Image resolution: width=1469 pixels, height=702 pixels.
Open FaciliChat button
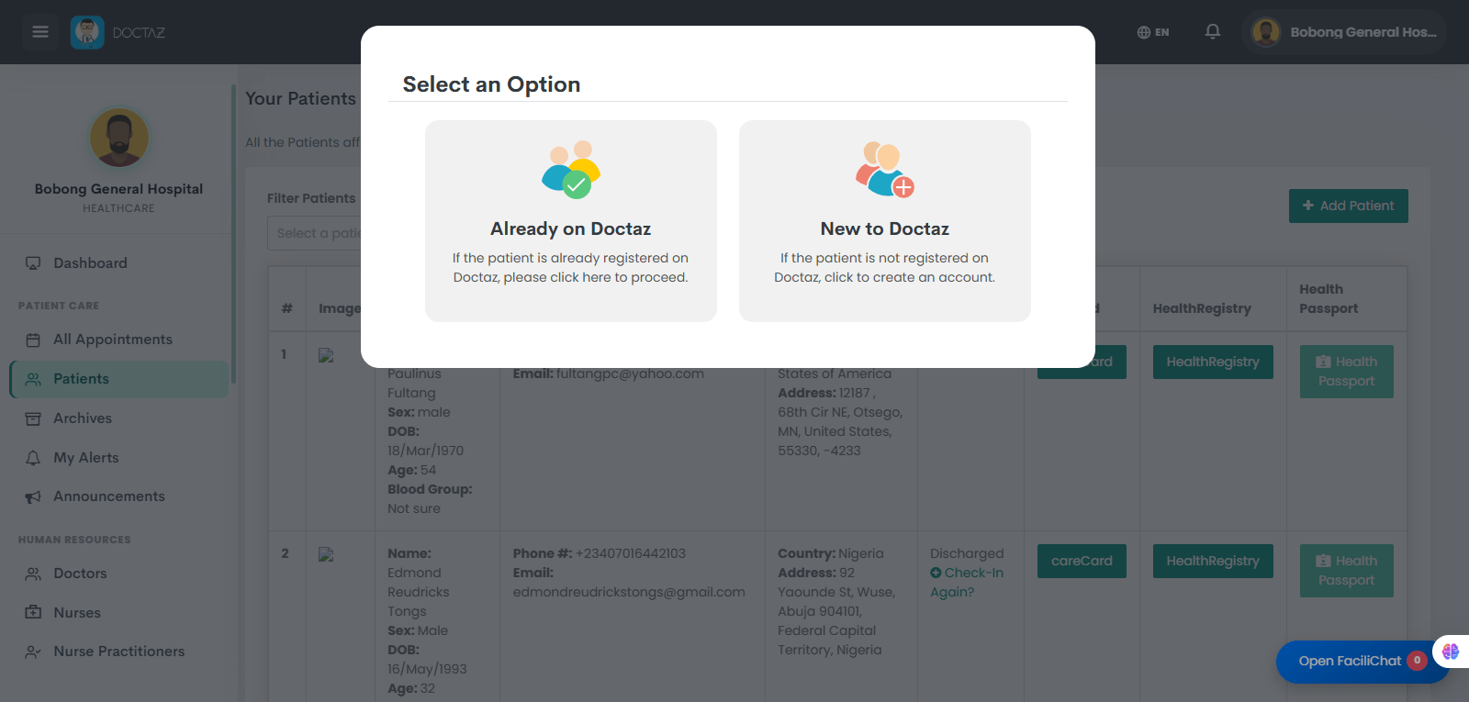pos(1362,661)
